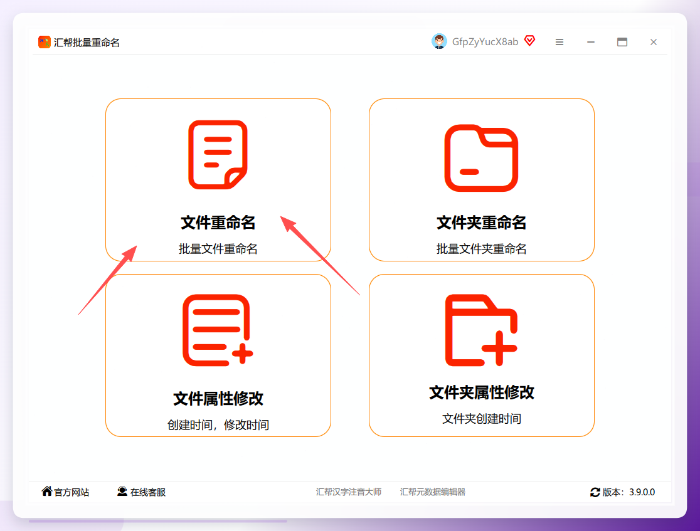The height and width of the screenshot is (531, 700).
Task: Open the 文件夹重命名 folder icon
Action: pyautogui.click(x=481, y=158)
